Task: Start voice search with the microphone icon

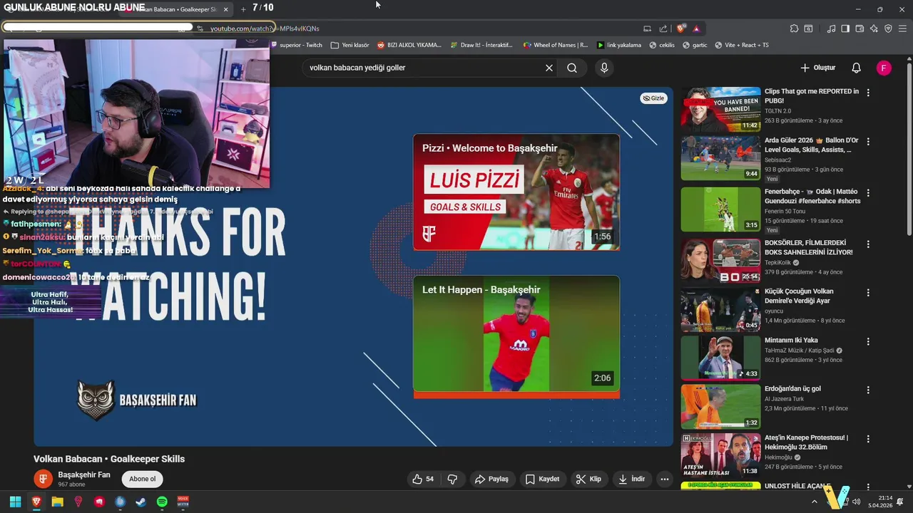Action: (604, 68)
